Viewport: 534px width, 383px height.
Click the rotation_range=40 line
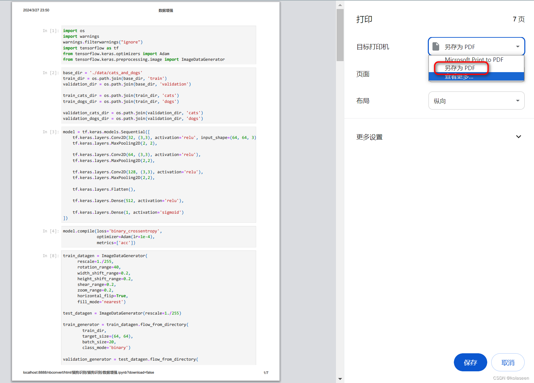click(99, 267)
